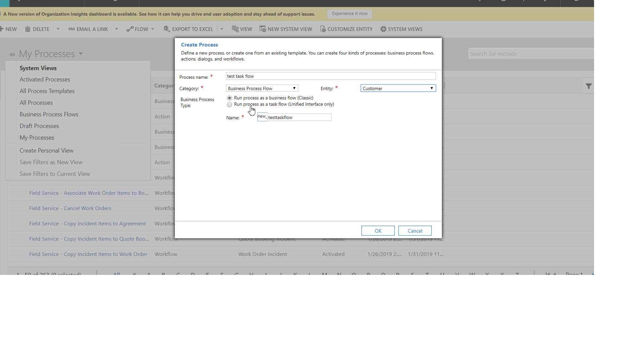639x359 pixels.
Task: Click Cancel in Create Process dialog
Action: tap(415, 231)
